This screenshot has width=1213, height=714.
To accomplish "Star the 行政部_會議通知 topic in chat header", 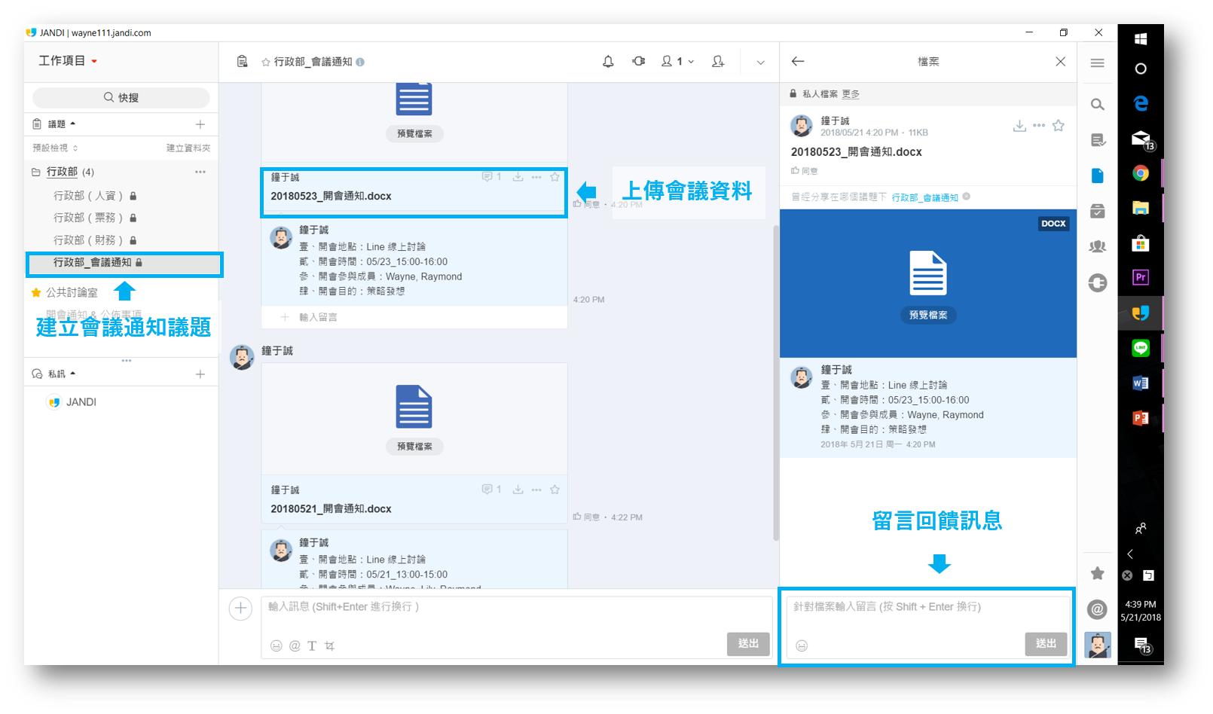I will (266, 62).
